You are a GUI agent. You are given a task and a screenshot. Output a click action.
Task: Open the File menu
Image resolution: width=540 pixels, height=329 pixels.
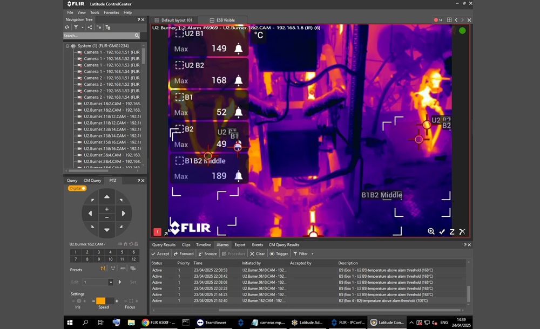point(70,12)
